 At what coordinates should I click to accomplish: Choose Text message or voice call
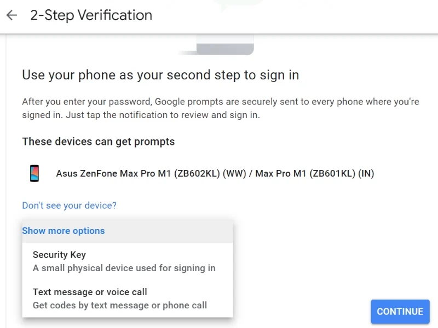click(x=90, y=292)
